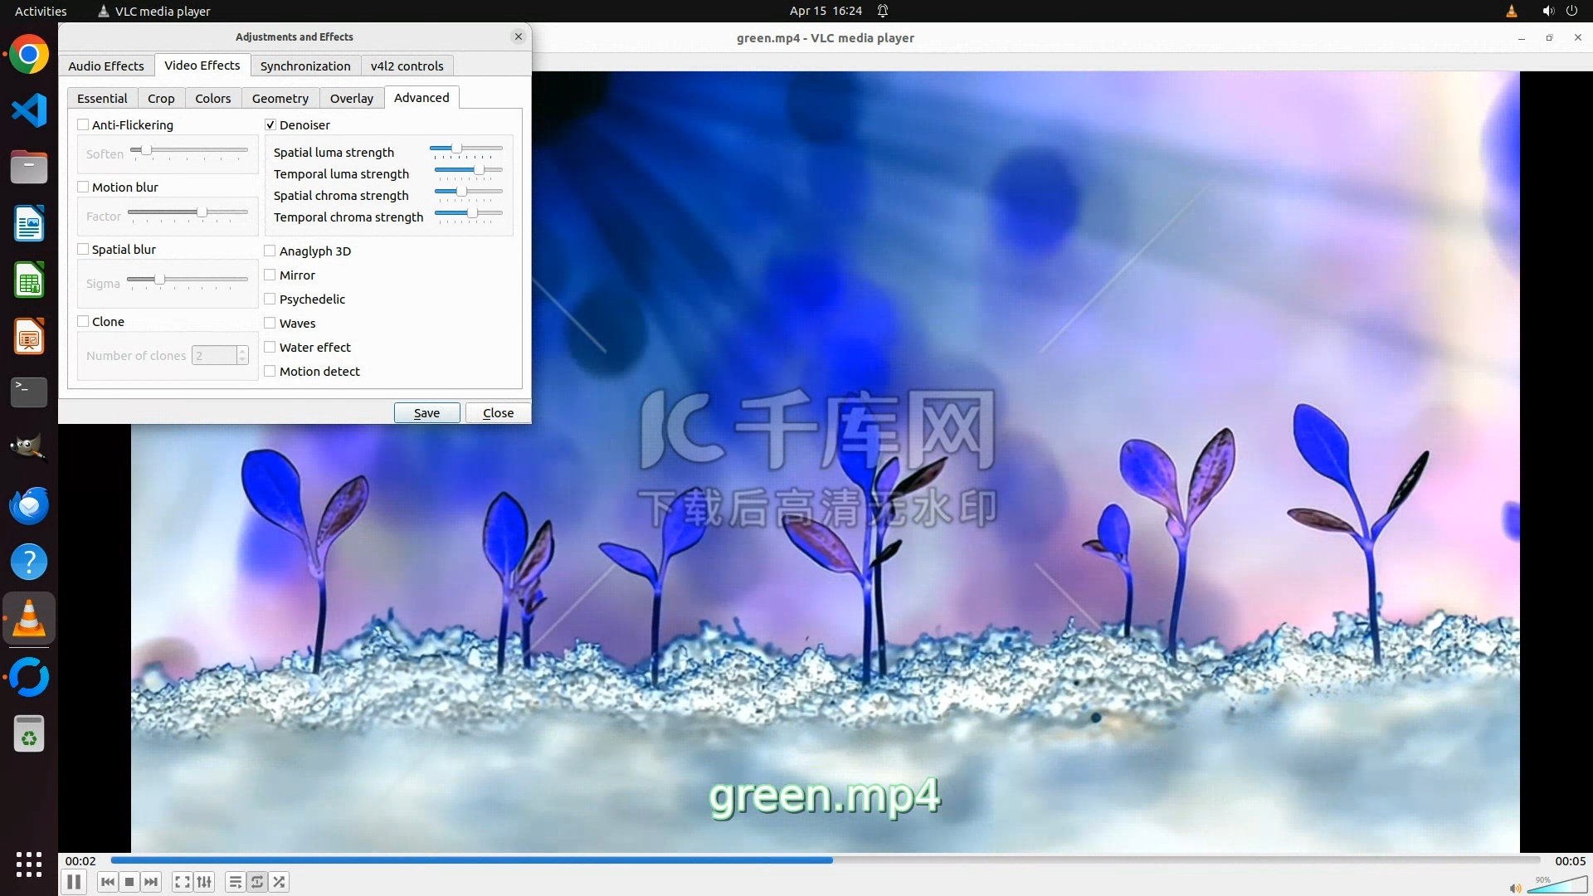The height and width of the screenshot is (896, 1593).
Task: Open the playlist view
Action: pyautogui.click(x=236, y=882)
